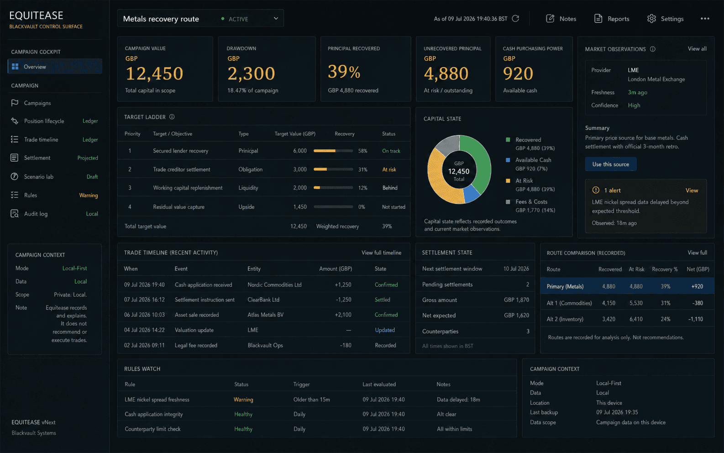Viewport: 724px width, 453px height.
Task: Click the Nordic Commodities Ltd timeline entry
Action: (264, 284)
